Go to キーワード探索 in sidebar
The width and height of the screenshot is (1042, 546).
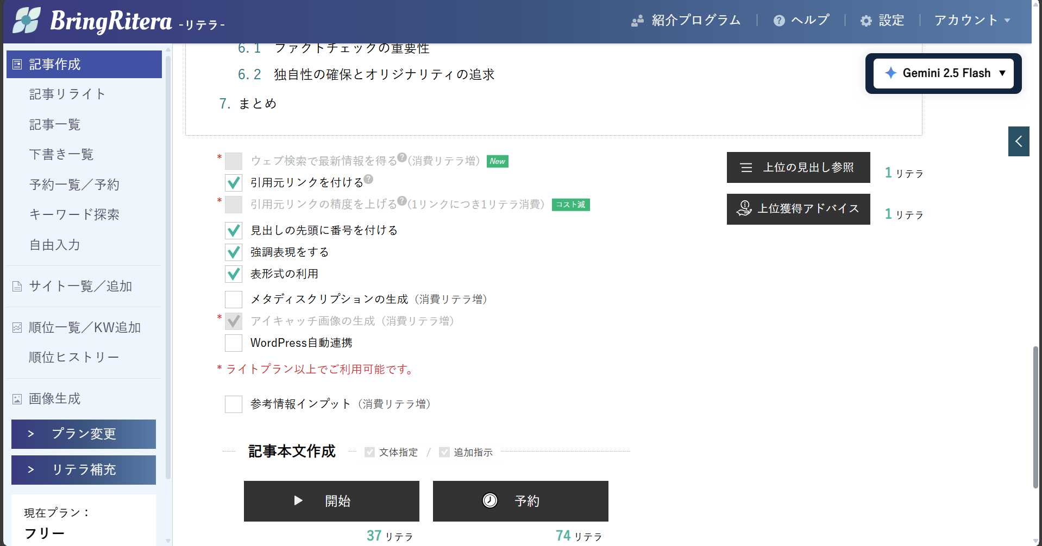[x=74, y=215]
